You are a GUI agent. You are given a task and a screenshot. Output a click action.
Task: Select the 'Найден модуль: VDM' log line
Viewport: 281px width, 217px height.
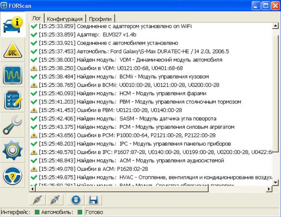point(126,60)
